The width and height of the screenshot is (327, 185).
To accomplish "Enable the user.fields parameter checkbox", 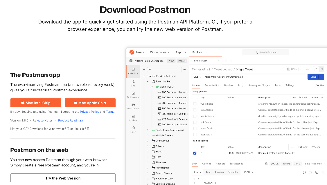I will [x=195, y=135].
